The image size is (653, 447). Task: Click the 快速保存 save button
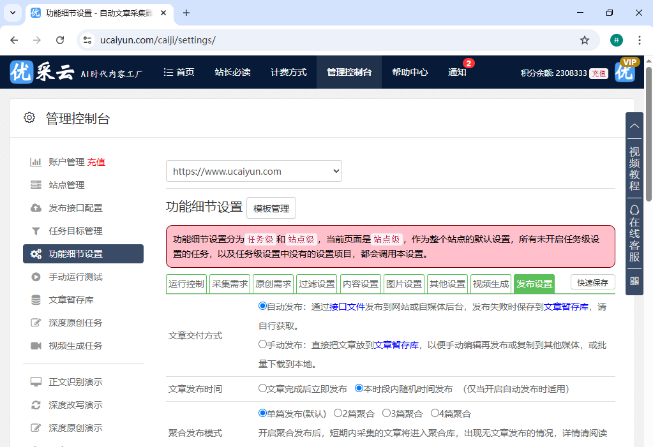click(x=592, y=281)
